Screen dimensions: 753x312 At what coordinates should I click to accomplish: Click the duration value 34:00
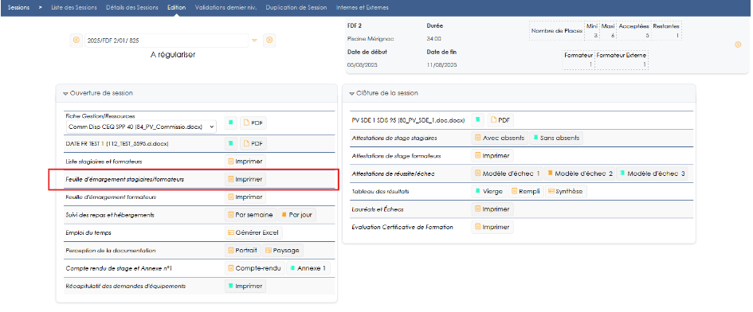[x=433, y=38]
